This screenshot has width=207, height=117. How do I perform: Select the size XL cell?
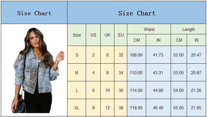[77, 108]
